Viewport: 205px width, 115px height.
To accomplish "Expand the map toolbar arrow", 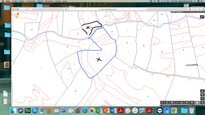I will (x=162, y=102).
